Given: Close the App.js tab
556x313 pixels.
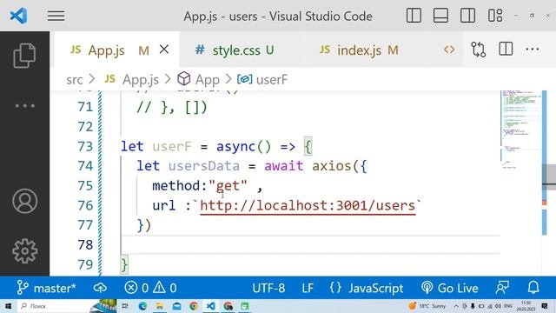Looking at the screenshot, I should click(x=164, y=50).
